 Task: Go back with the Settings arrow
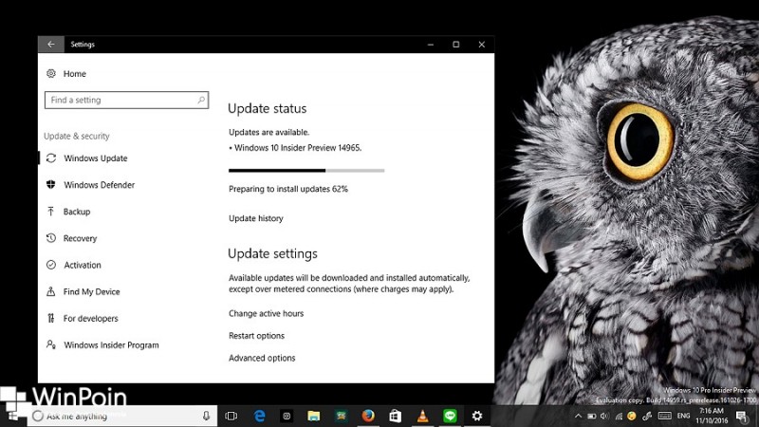(51, 44)
